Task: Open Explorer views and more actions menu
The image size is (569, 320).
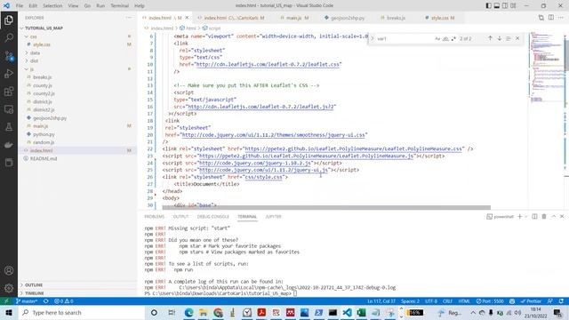Action: click(x=129, y=18)
